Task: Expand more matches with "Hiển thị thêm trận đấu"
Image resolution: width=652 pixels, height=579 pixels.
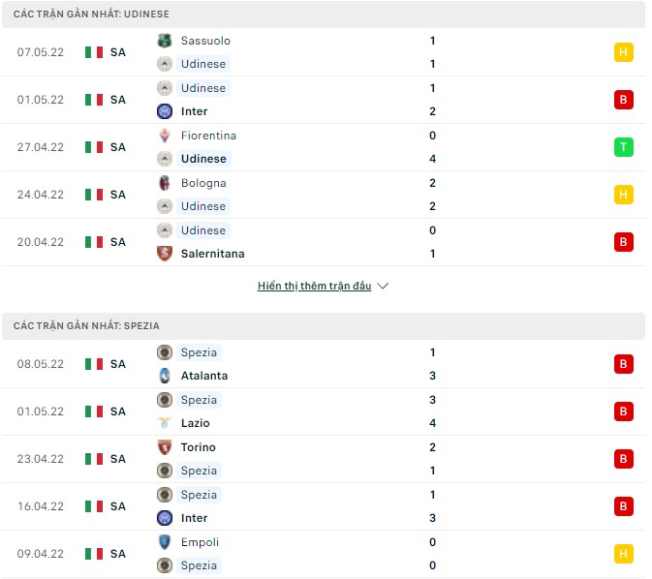Action: tap(314, 287)
